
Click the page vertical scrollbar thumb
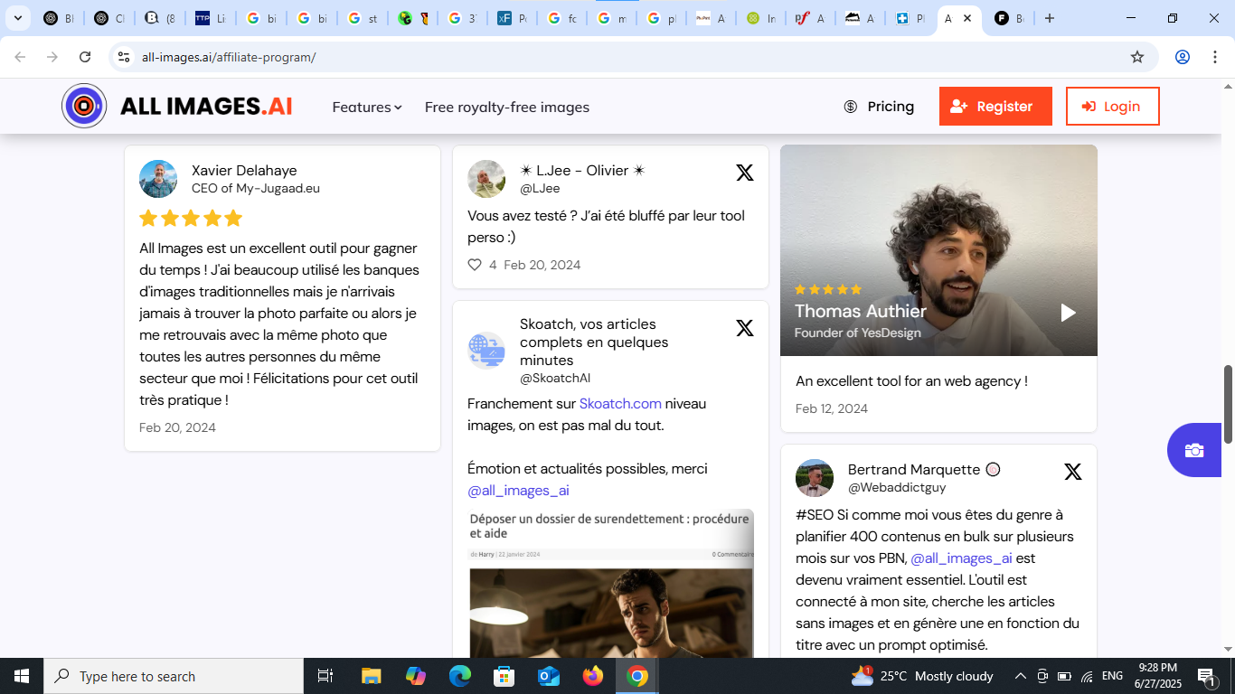pos(1228,404)
